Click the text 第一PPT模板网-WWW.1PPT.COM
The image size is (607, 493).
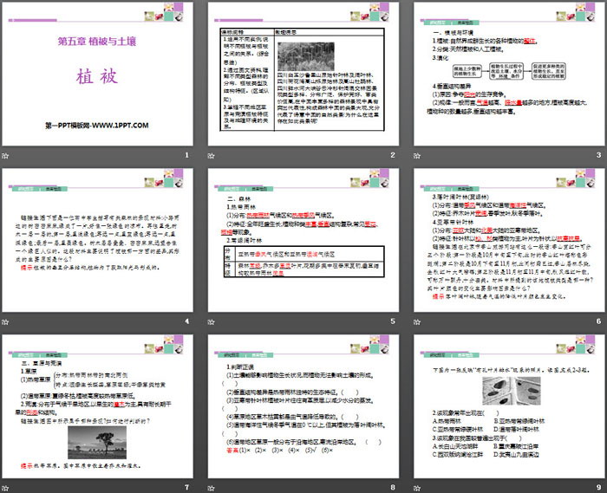pyautogui.click(x=97, y=126)
